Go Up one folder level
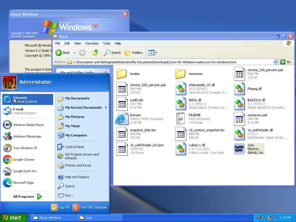Viewport: 296px width, 222px height. [x=96, y=53]
